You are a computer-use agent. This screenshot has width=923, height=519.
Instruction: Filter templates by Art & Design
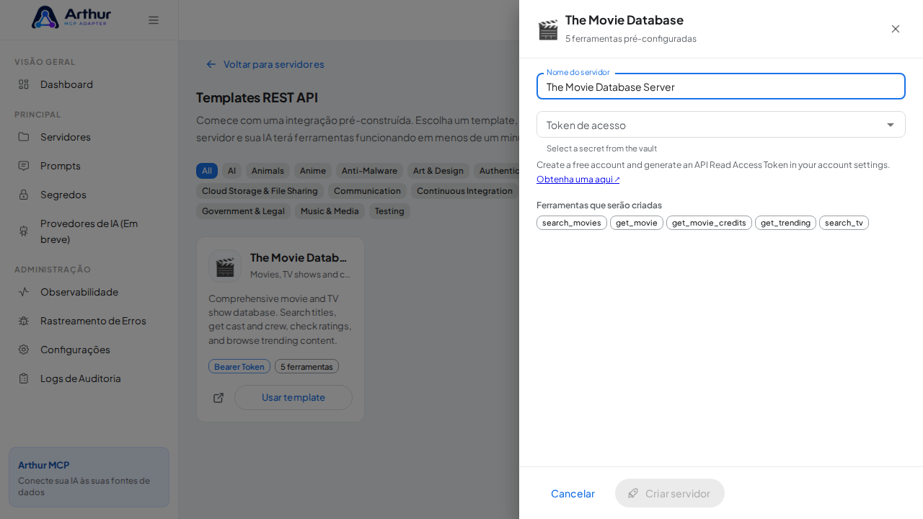point(438,171)
